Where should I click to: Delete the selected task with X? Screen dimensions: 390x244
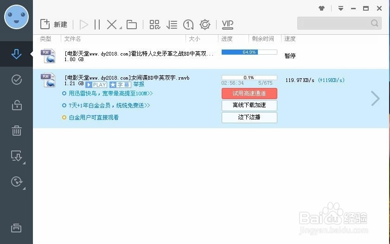pyautogui.click(x=112, y=25)
